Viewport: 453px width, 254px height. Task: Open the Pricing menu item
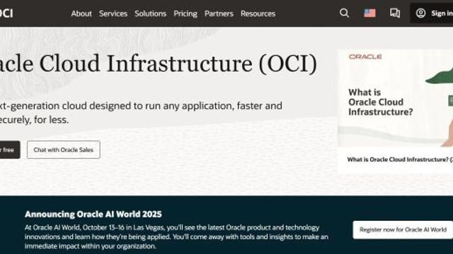185,13
